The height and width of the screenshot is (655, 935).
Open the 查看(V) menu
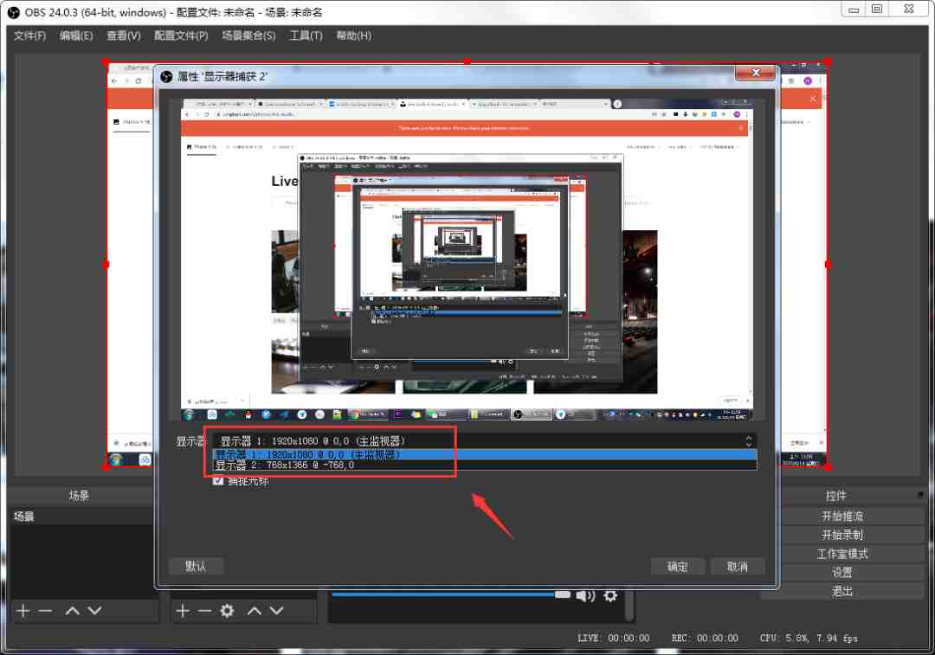124,35
